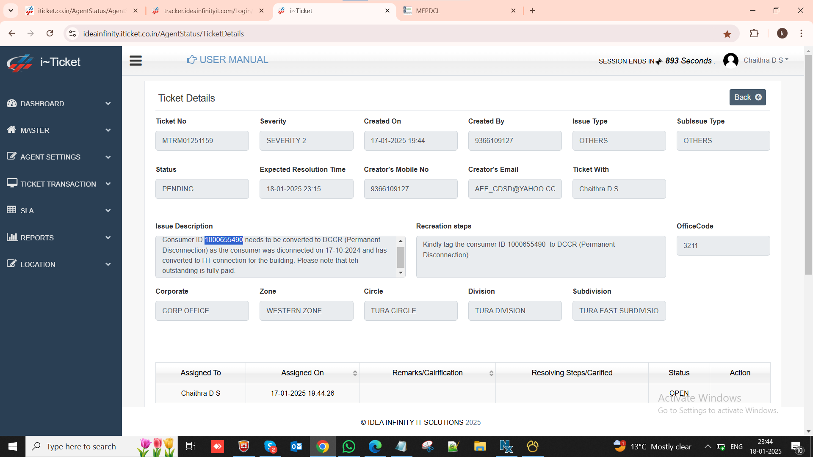Click the SLA chevron arrow
The height and width of the screenshot is (457, 813).
pyautogui.click(x=108, y=210)
